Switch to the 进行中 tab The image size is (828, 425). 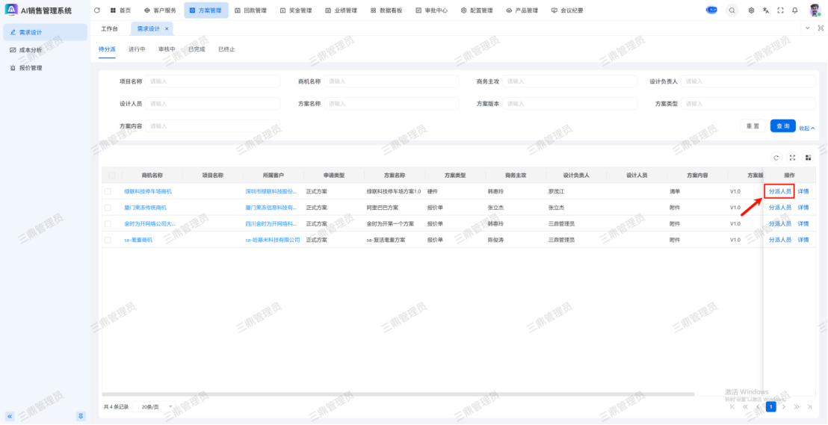point(137,49)
